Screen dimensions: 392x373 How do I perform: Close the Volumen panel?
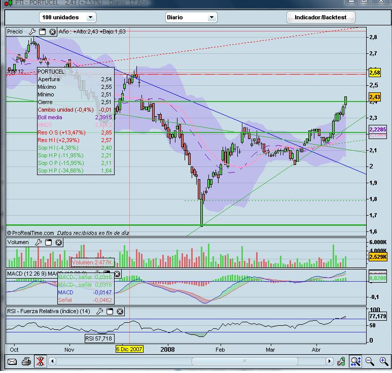[59, 242]
